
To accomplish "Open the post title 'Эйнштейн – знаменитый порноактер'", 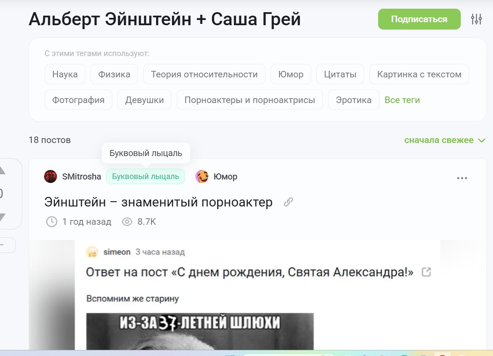I will pyautogui.click(x=158, y=202).
